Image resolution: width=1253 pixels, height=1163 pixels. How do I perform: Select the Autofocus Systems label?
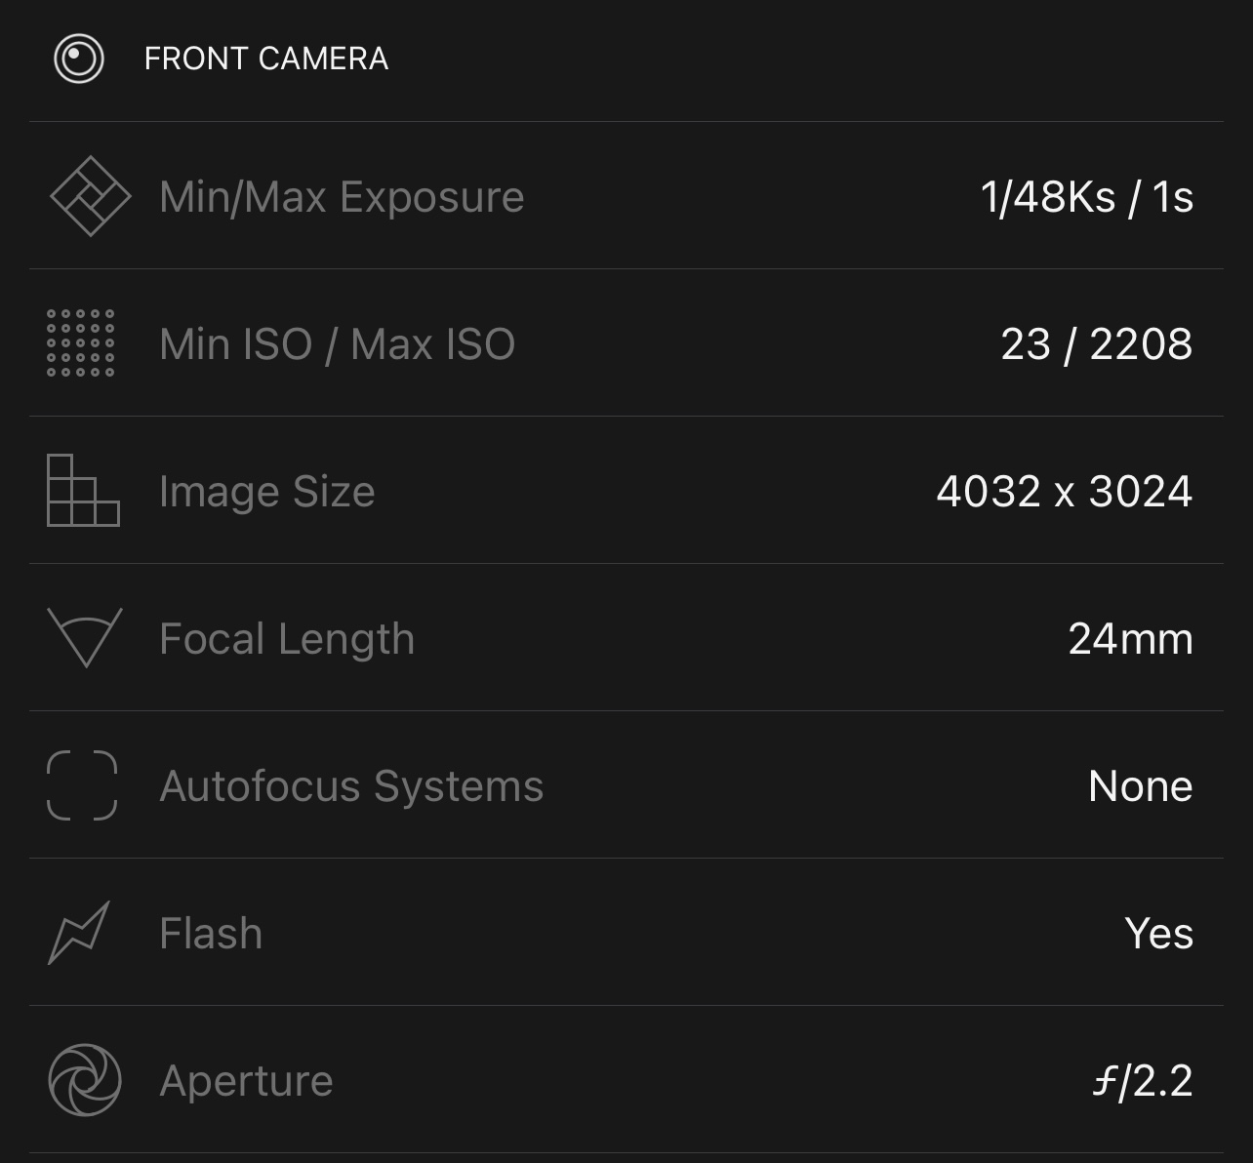(351, 786)
